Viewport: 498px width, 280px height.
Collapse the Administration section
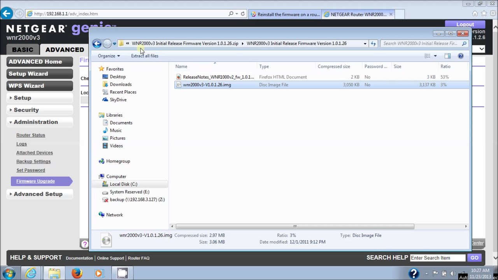(x=40, y=122)
